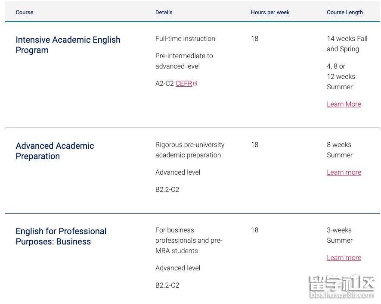Open Learn More for Intensive Academic English

[x=344, y=104]
